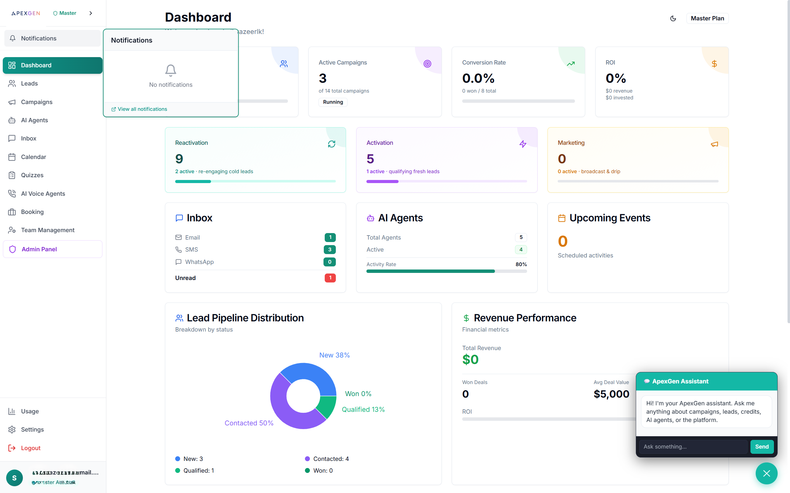Click the Ask something input field

tap(693, 446)
